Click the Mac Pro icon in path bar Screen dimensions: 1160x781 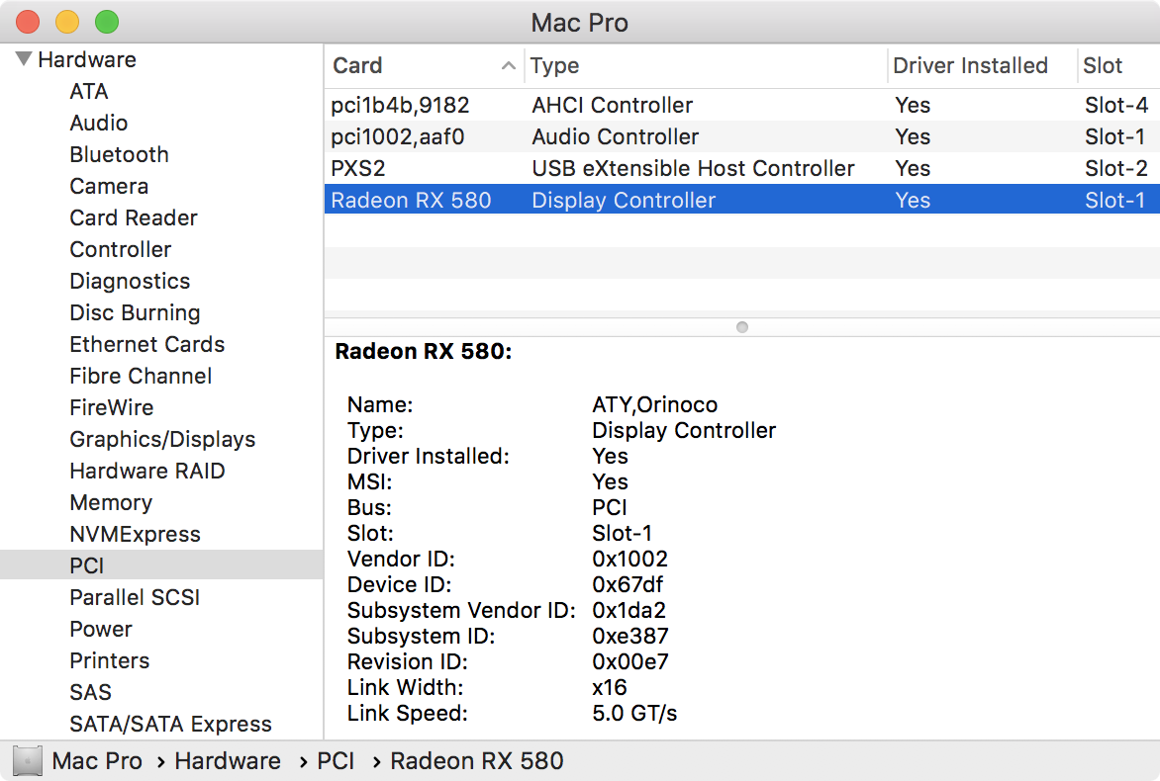pyautogui.click(x=28, y=761)
